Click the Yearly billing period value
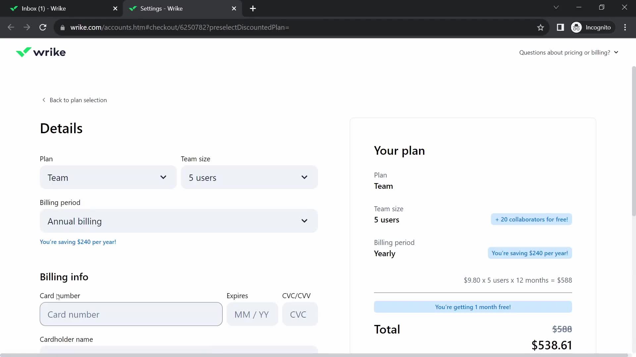The height and width of the screenshot is (357, 636). [385, 254]
